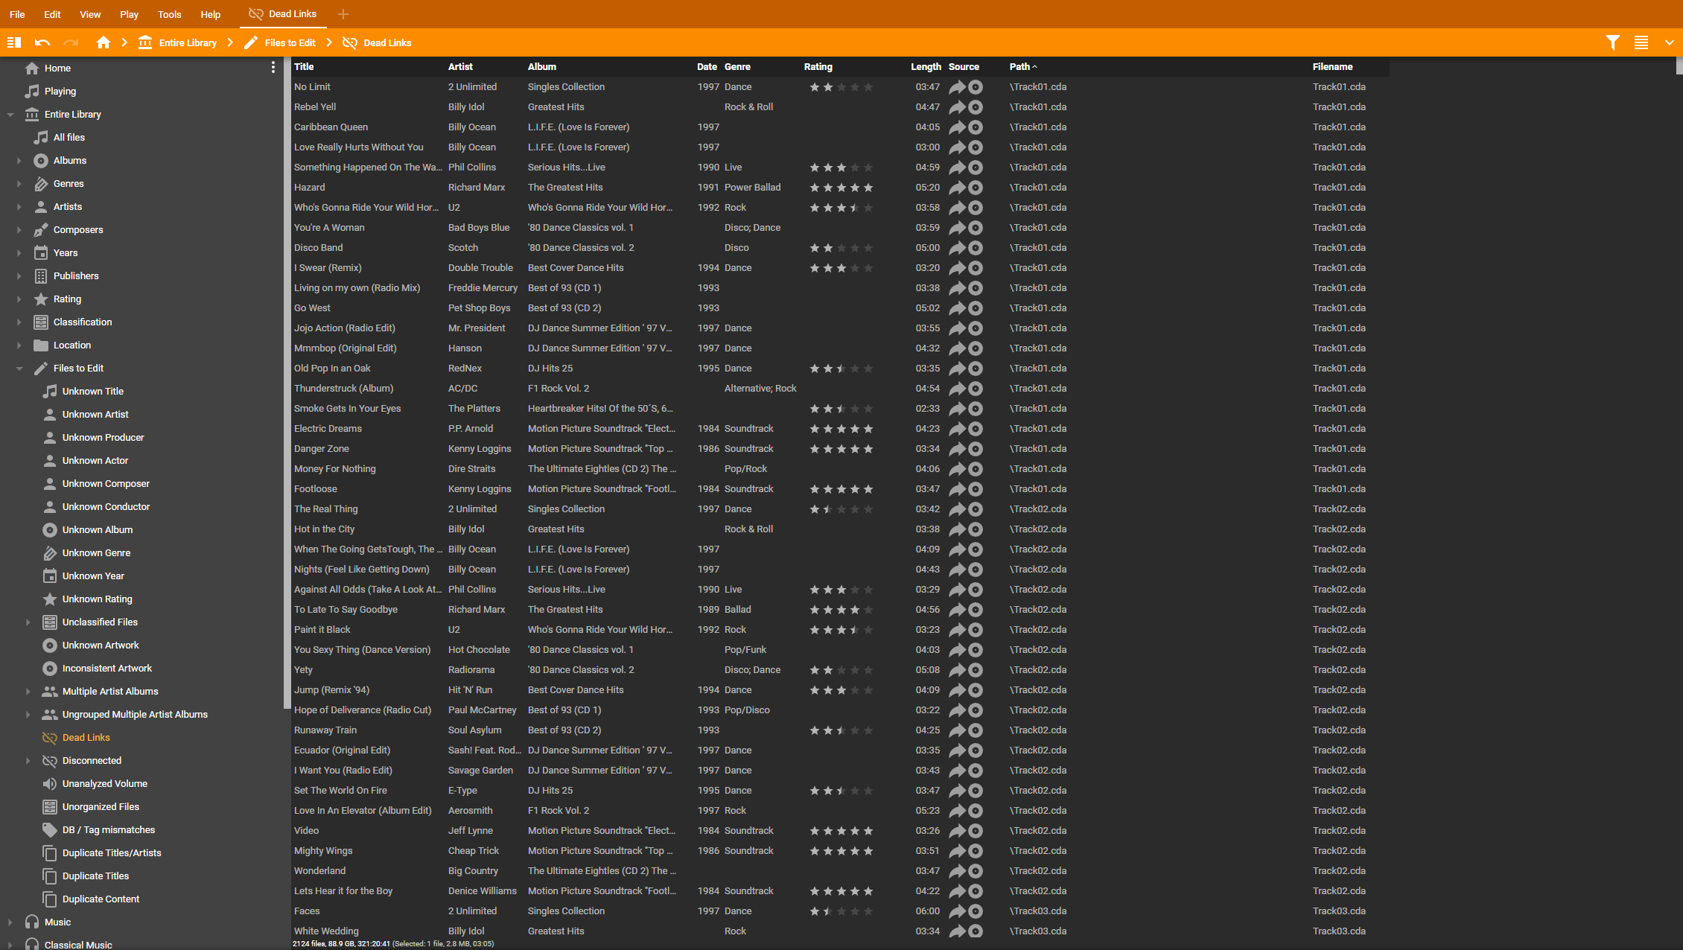Viewport: 1683px width, 950px height.
Task: Set five-star rating for Hazard track
Action: (x=868, y=188)
